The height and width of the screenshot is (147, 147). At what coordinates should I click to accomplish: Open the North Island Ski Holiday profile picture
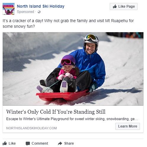[9, 9]
